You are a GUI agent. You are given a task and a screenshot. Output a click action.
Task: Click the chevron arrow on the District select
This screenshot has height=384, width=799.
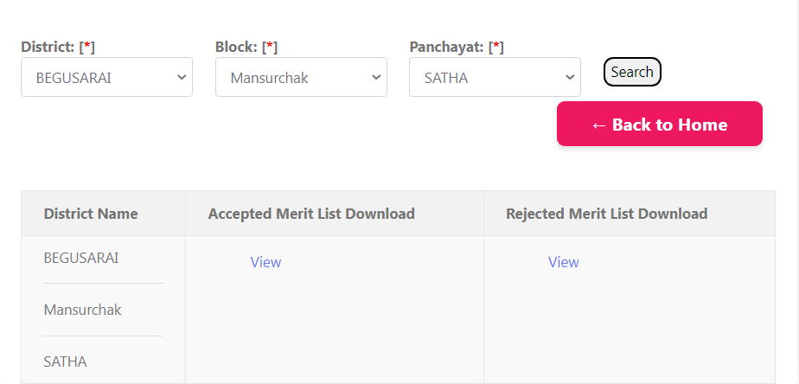[182, 77]
